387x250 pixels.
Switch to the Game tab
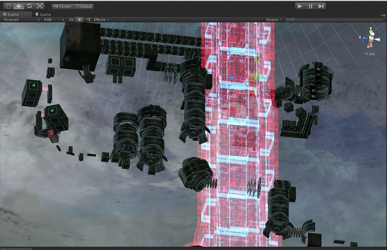pos(43,14)
